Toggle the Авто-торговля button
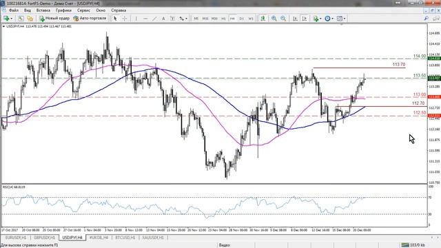The image size is (441, 248). click(90, 19)
